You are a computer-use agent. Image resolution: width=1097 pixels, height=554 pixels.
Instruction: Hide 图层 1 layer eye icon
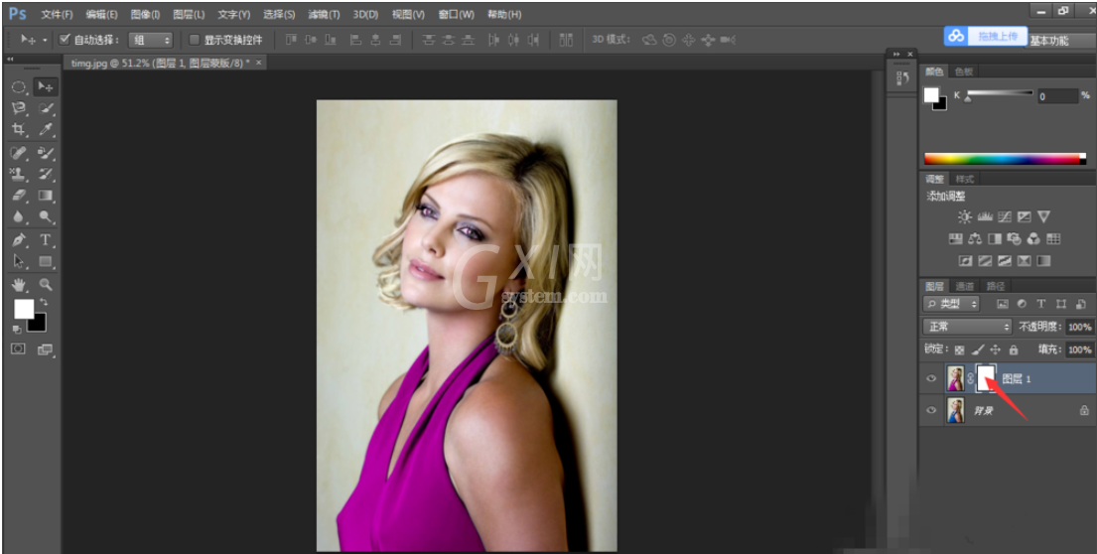[931, 378]
